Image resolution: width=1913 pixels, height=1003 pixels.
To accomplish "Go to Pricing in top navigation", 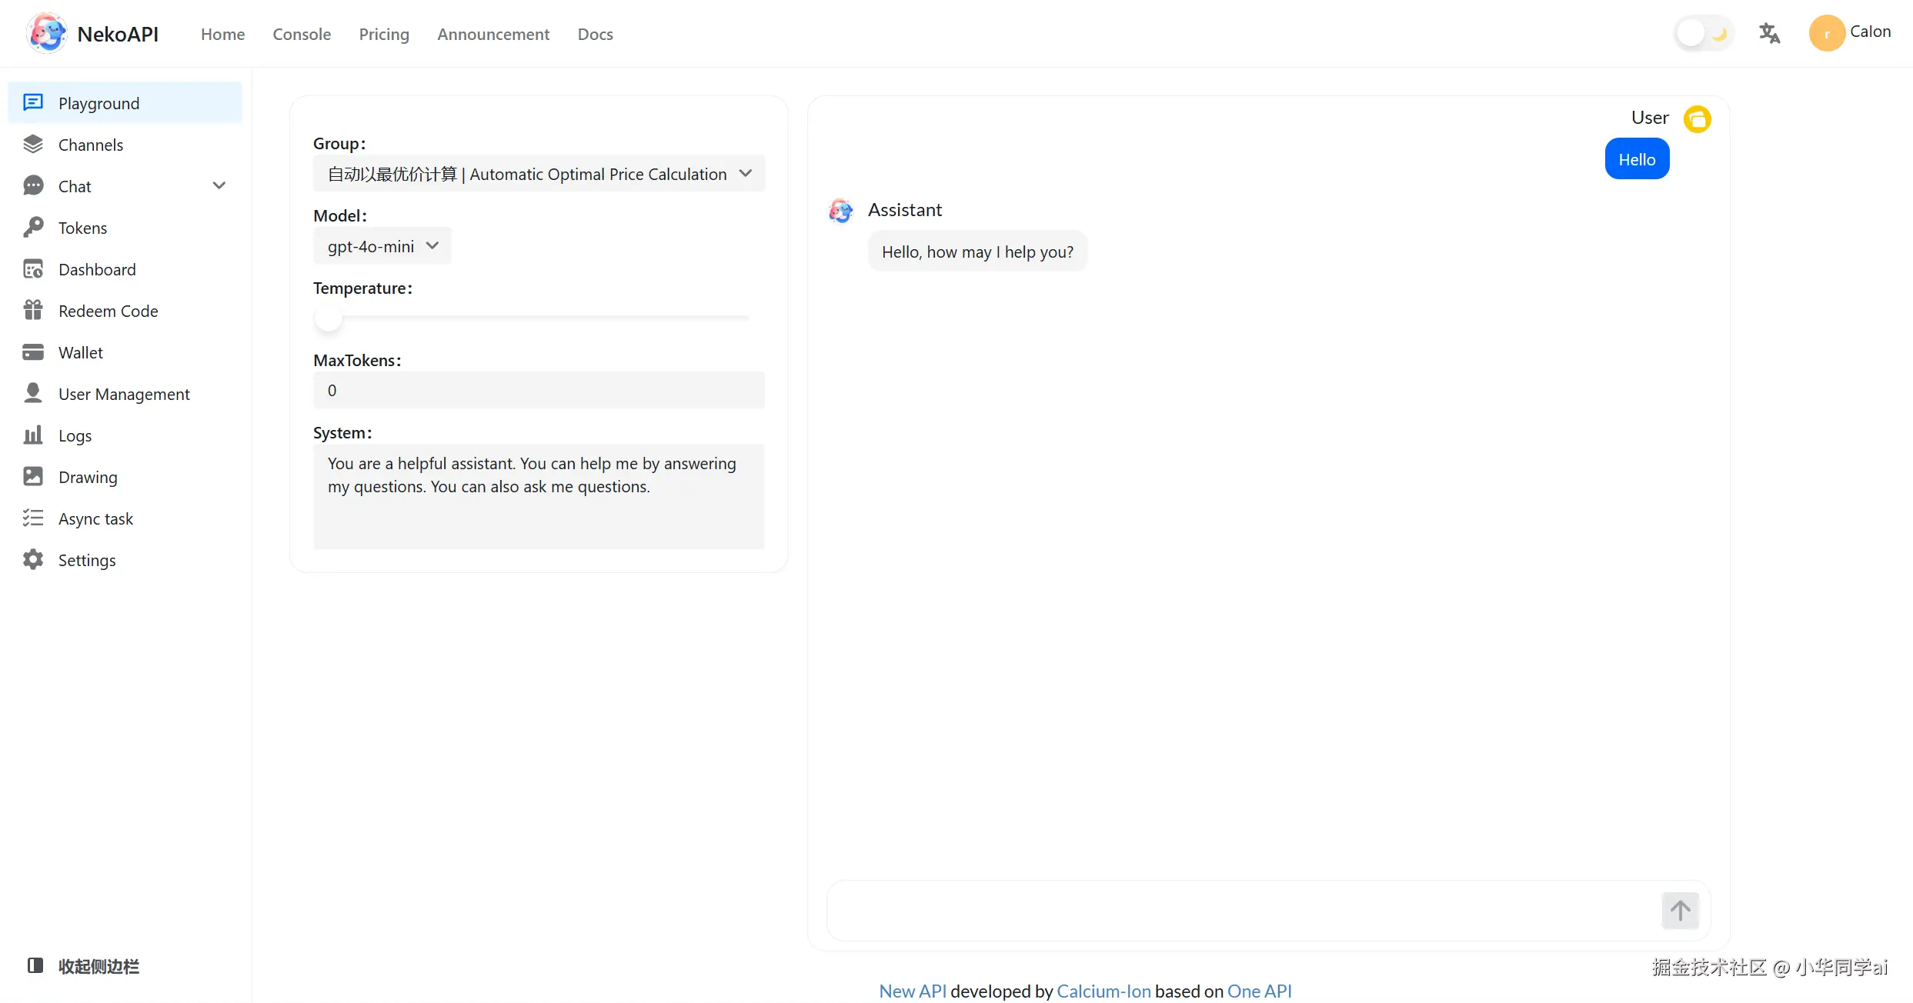I will pos(384,34).
